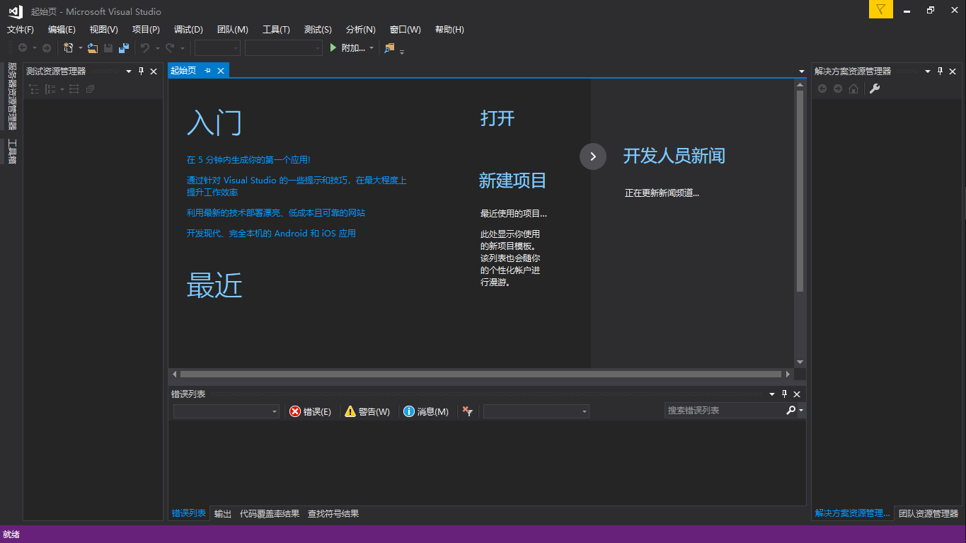This screenshot has height=543, width=966.
Task: Open the 工具(T) menu
Action: pos(276,30)
